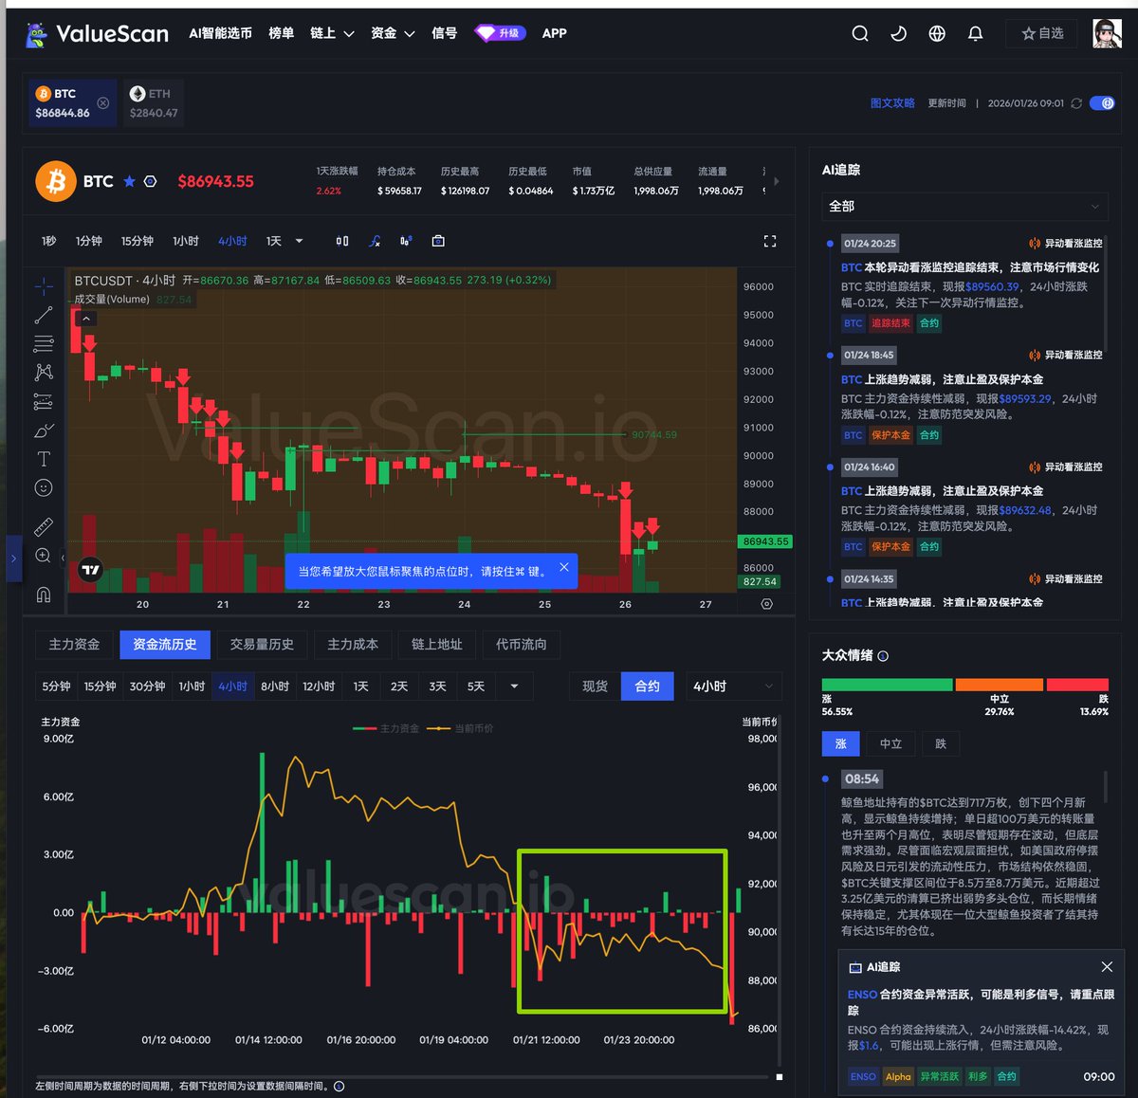This screenshot has width=1138, height=1098.
Task: Take a chart snapshot with the camera icon
Action: pyautogui.click(x=438, y=241)
